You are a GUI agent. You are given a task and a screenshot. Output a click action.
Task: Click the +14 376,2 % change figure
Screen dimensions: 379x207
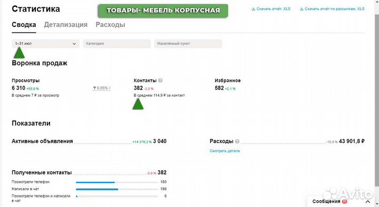point(142,142)
